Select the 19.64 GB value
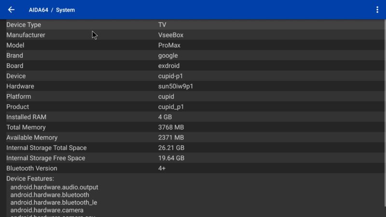The width and height of the screenshot is (386, 217). 171,158
